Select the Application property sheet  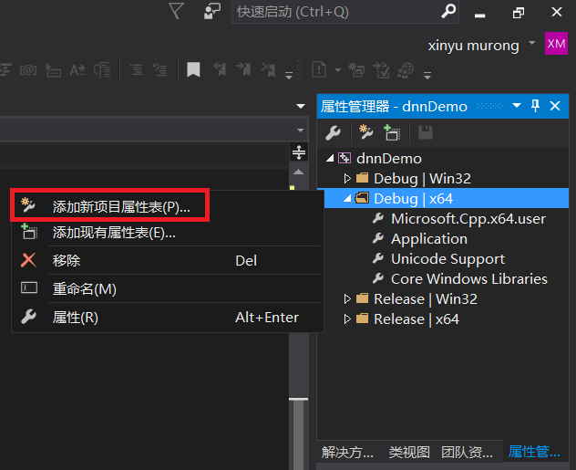click(429, 239)
